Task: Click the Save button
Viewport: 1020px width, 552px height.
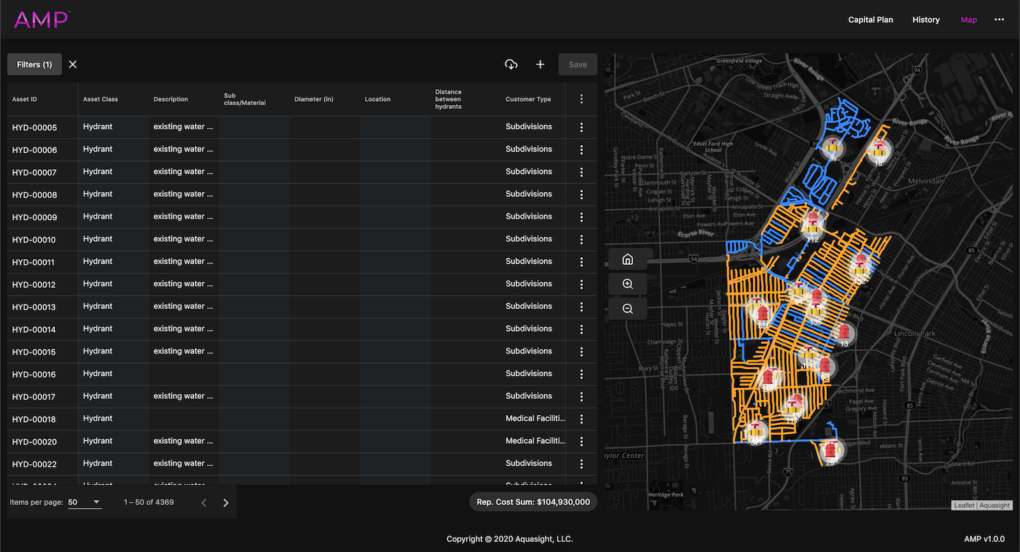Action: tap(578, 64)
